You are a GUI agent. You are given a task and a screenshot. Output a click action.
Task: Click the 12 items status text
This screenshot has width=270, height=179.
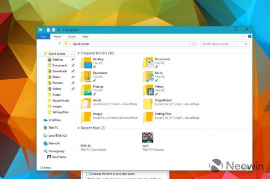click(45, 168)
